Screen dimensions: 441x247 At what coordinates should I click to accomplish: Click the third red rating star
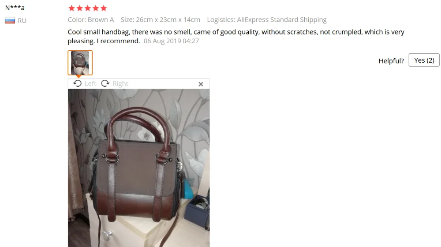pos(88,8)
